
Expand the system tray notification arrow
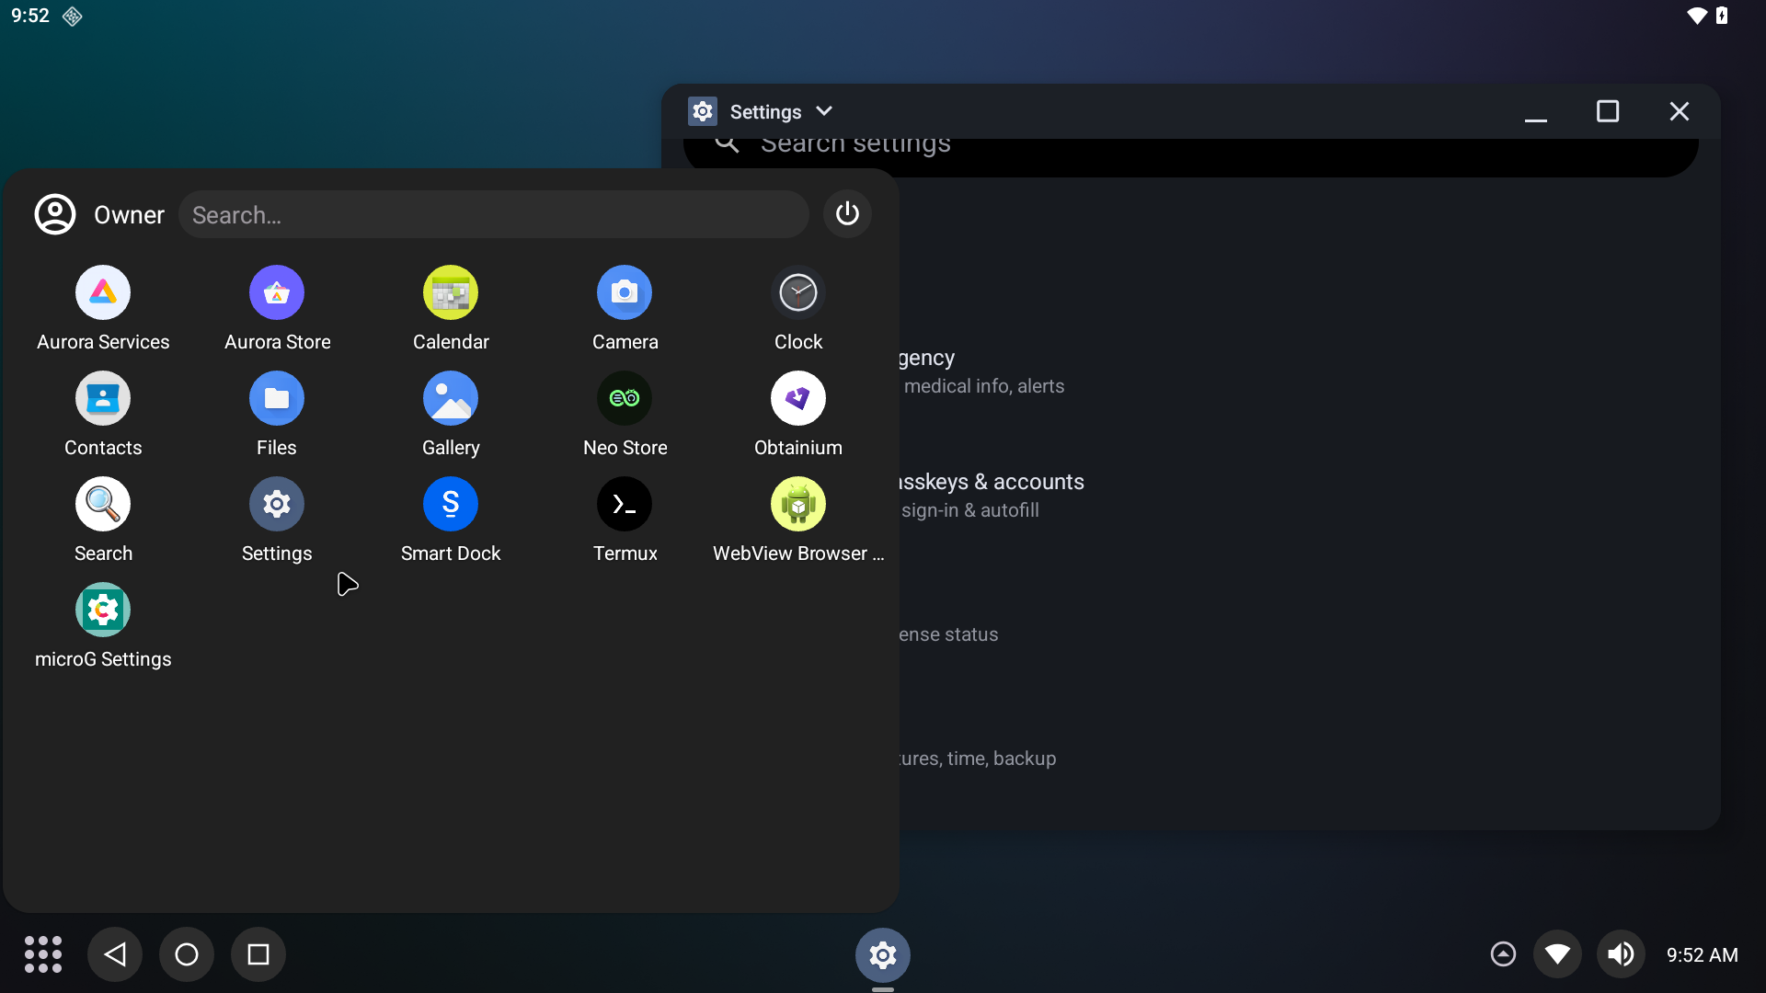click(x=1503, y=954)
